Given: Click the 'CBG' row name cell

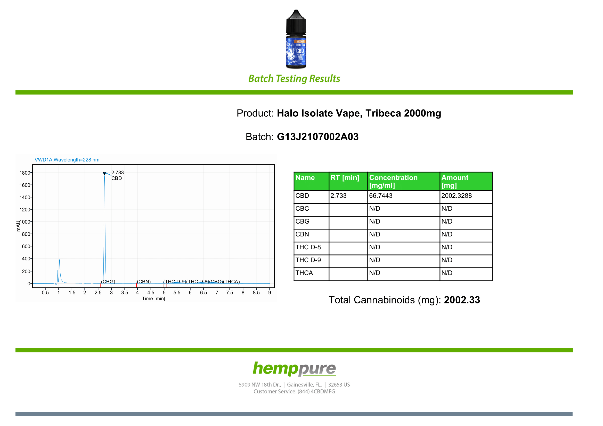Looking at the screenshot, I should (311, 223).
